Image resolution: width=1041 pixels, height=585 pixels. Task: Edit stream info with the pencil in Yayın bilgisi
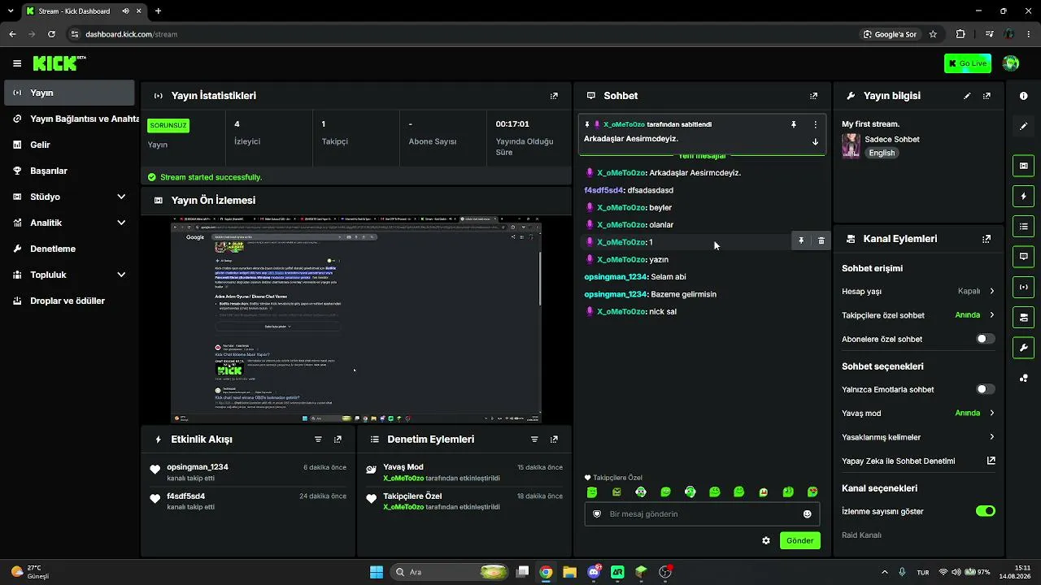[x=967, y=96]
